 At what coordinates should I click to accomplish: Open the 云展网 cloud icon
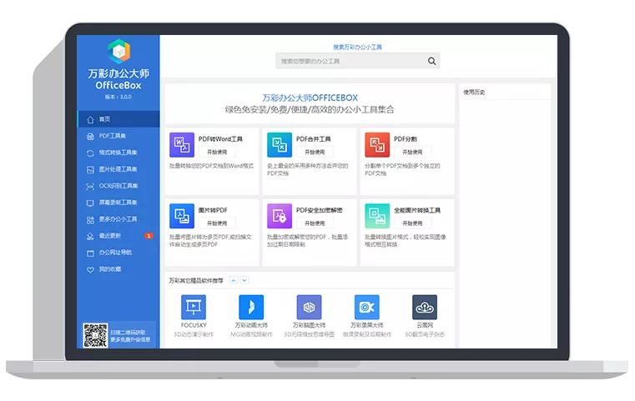pyautogui.click(x=425, y=307)
